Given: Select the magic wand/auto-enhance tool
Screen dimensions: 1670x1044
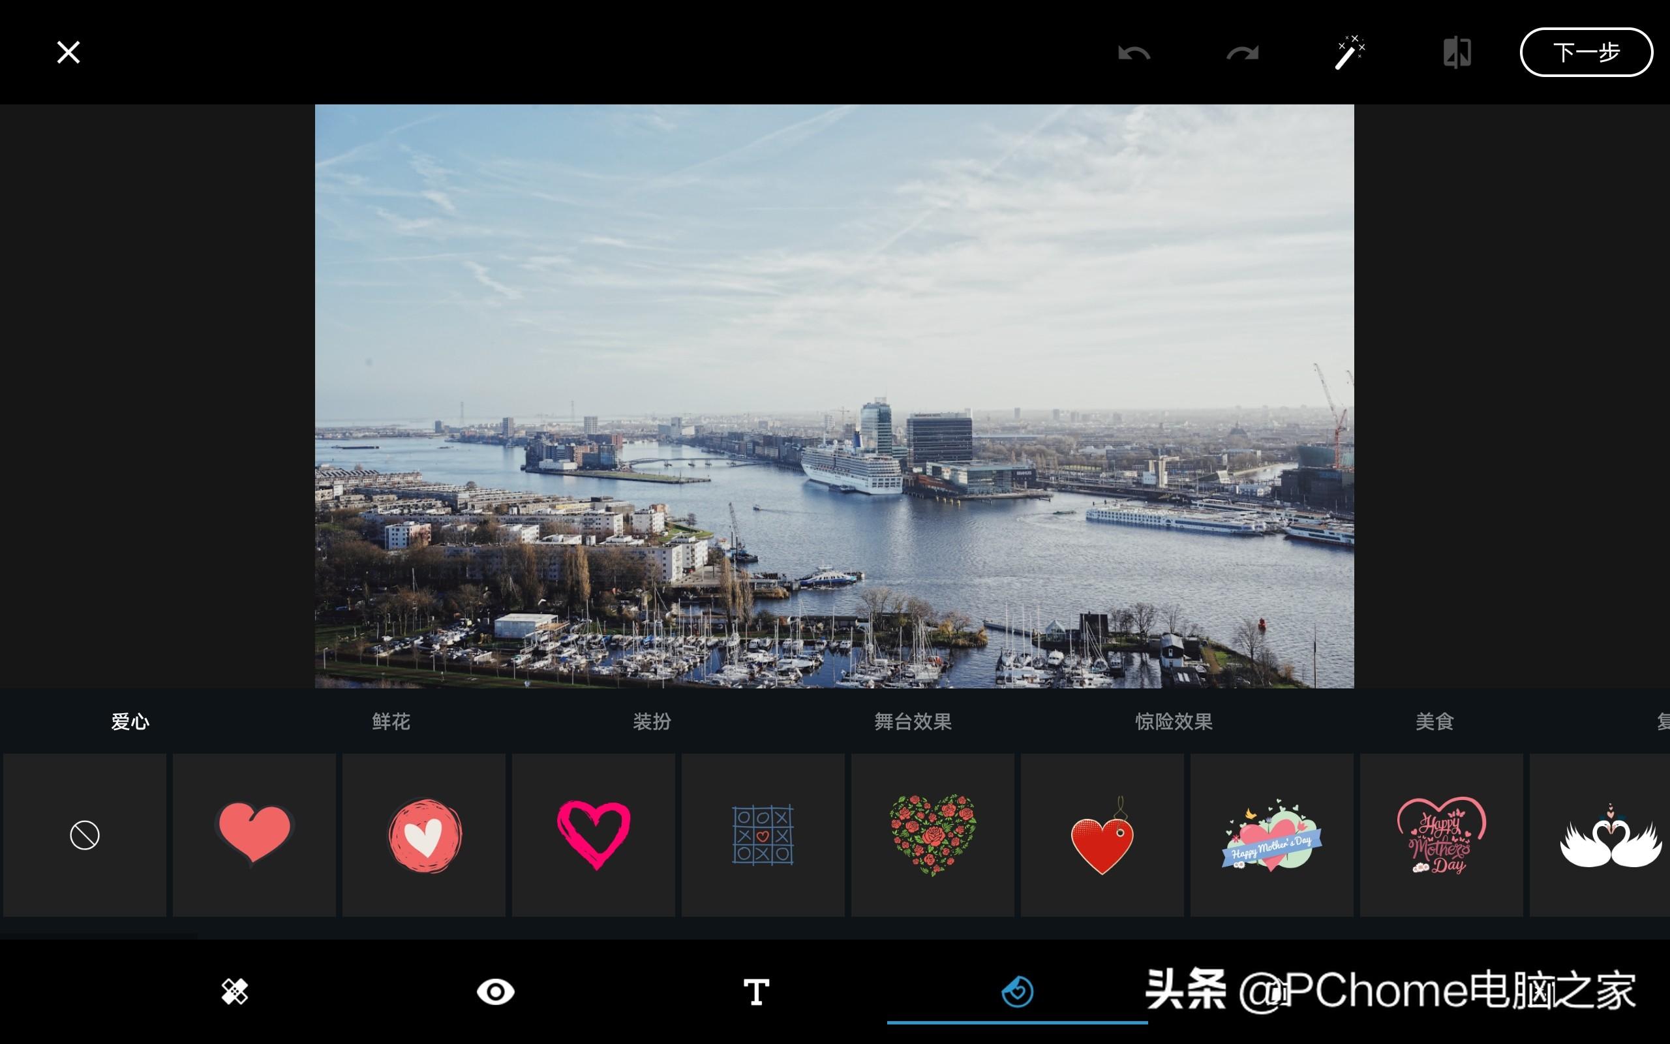Looking at the screenshot, I should [x=1349, y=52].
